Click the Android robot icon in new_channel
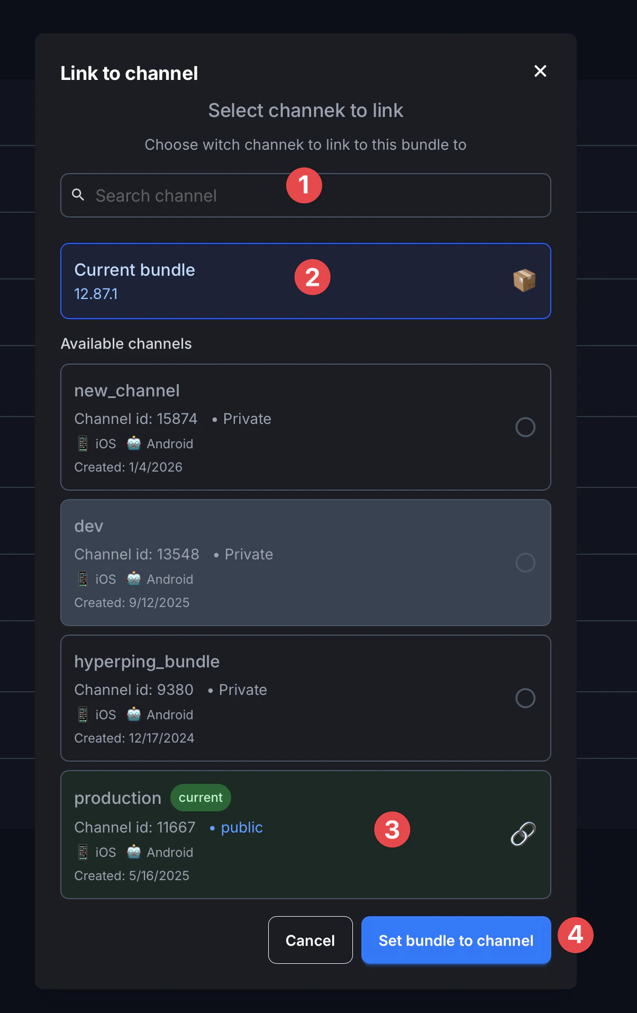Image resolution: width=637 pixels, height=1013 pixels. (x=134, y=444)
